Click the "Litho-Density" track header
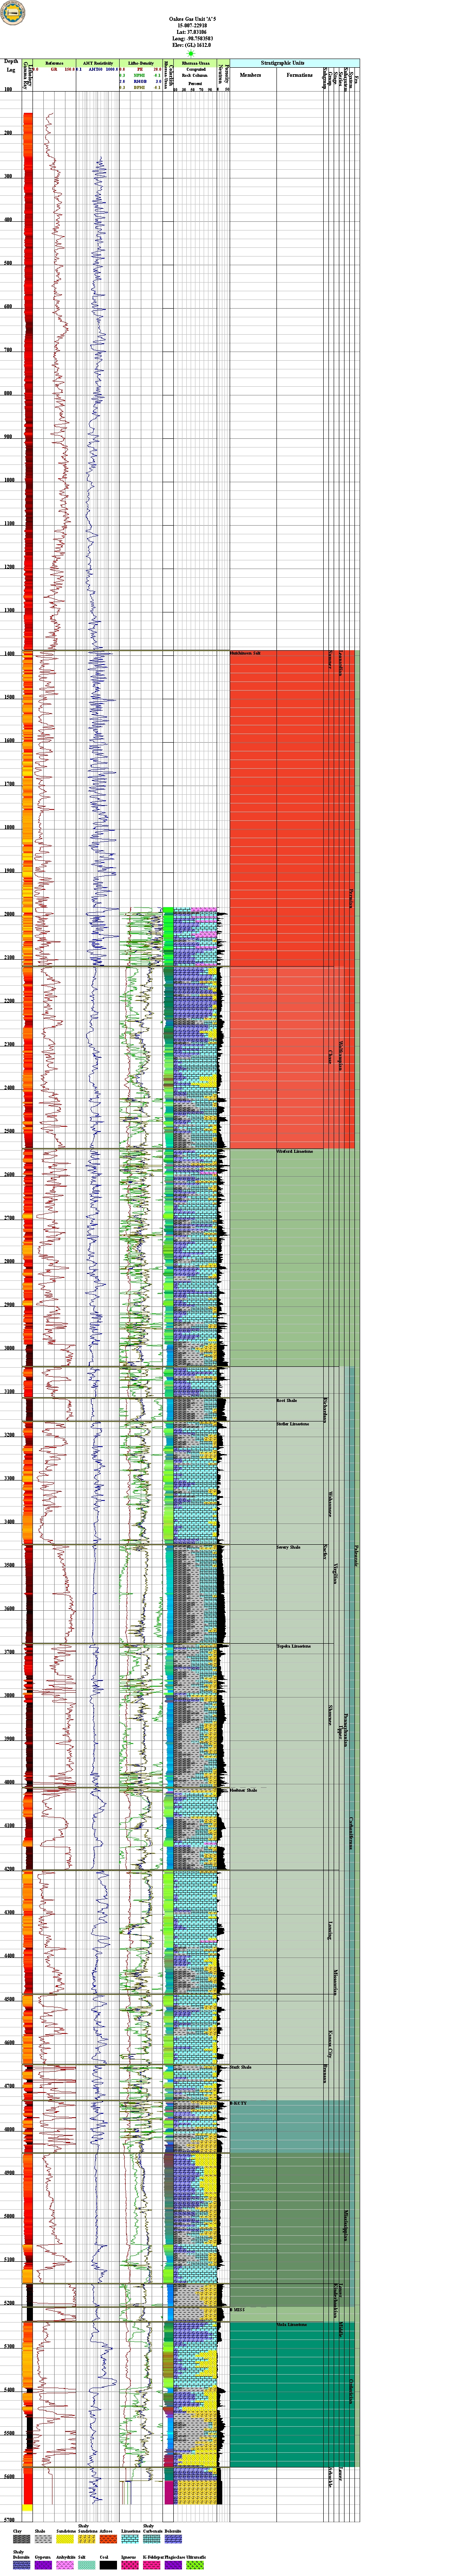This screenshot has height=2576, width=468. coord(141,63)
